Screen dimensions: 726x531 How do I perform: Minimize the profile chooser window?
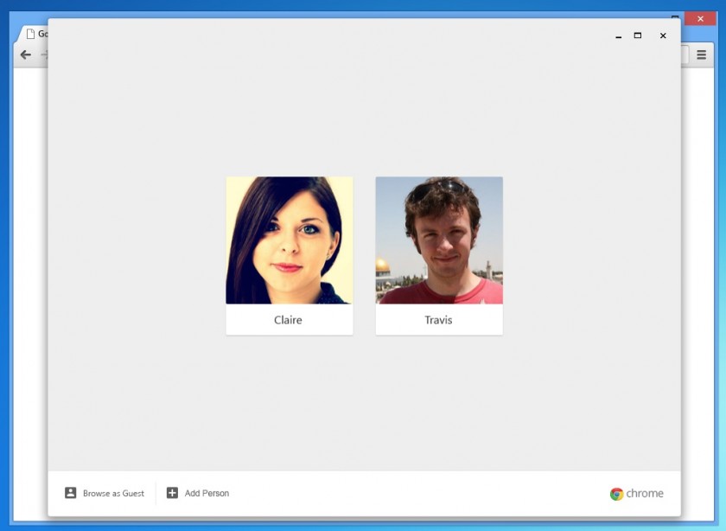click(617, 36)
